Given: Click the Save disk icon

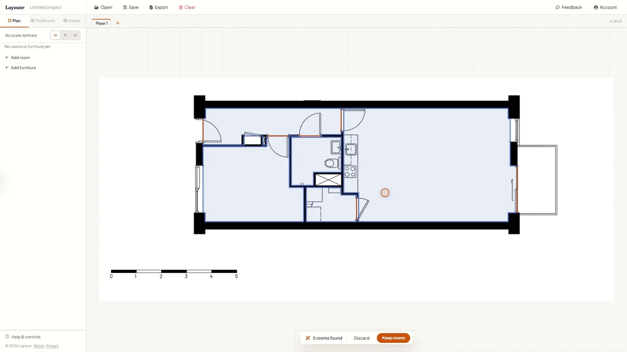Looking at the screenshot, I should [125, 7].
